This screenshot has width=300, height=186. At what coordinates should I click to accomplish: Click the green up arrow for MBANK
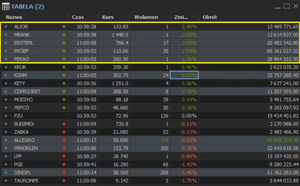point(64,35)
